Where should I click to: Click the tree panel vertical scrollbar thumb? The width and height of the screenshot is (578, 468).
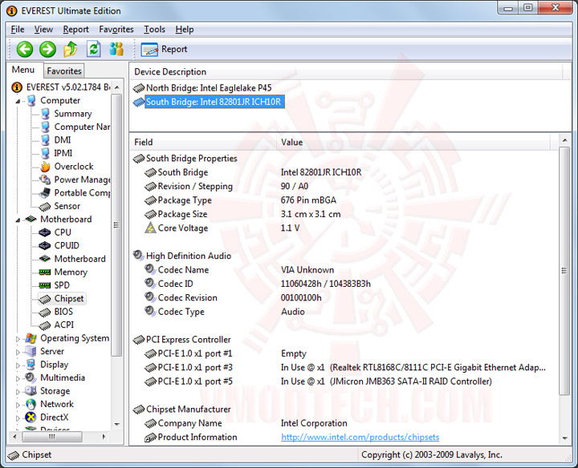pyautogui.click(x=116, y=225)
